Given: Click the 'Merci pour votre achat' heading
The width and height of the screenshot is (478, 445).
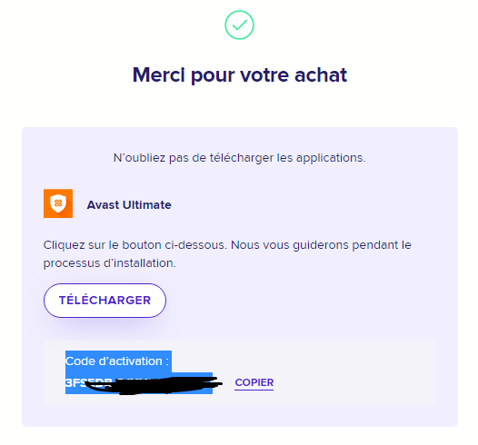Looking at the screenshot, I should pos(240,75).
